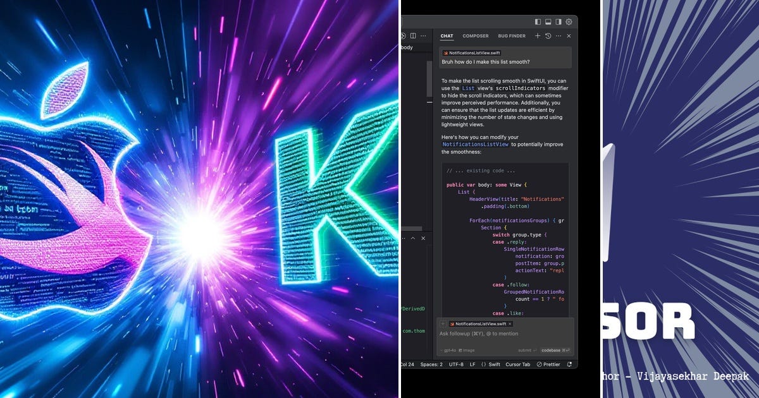Open the BUG FINDER tab
Image resolution: width=759 pixels, height=398 pixels.
point(511,35)
